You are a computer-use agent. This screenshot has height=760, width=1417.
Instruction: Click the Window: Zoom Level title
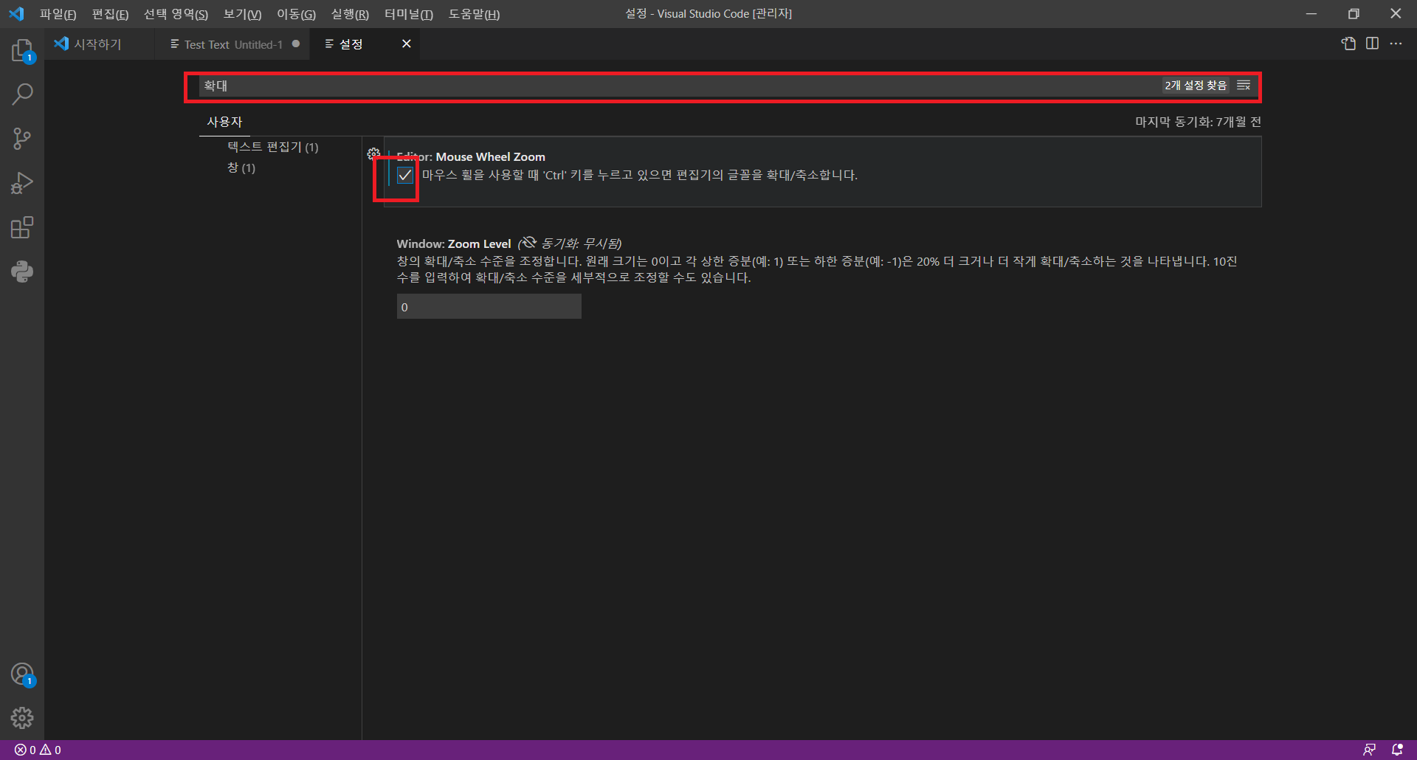pyautogui.click(x=454, y=243)
